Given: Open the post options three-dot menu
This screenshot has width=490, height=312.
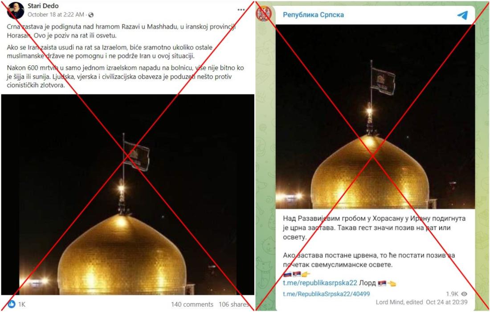Looking at the screenshot, I should point(241,10).
